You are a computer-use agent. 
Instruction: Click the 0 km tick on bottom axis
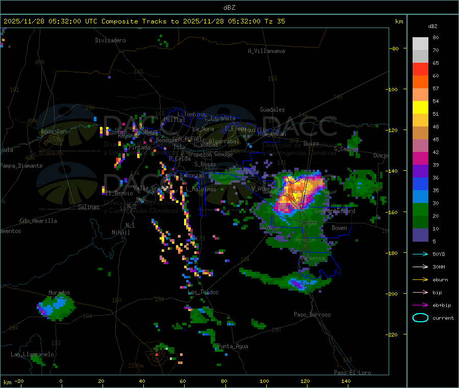61,381
